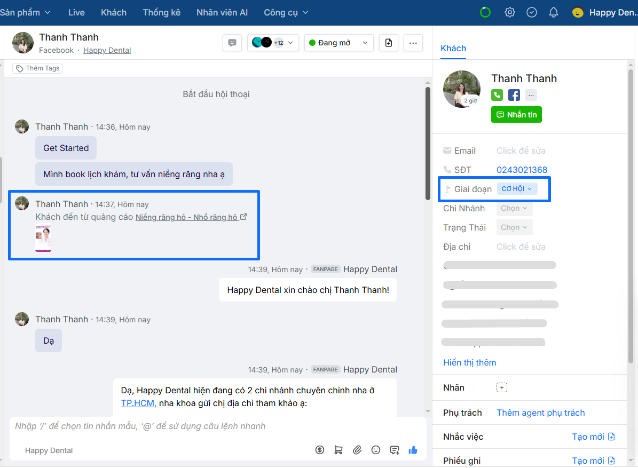Click the Thêm Tags button
The width and height of the screenshot is (638, 468).
click(x=37, y=68)
